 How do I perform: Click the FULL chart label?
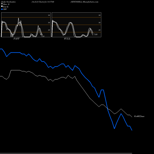click(x=67, y=39)
